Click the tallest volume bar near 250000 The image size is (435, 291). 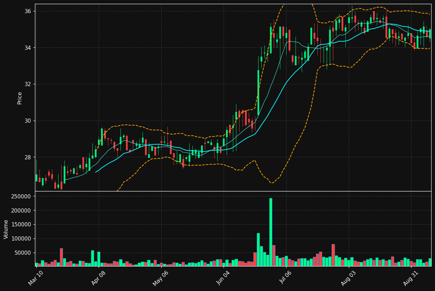(x=271, y=232)
